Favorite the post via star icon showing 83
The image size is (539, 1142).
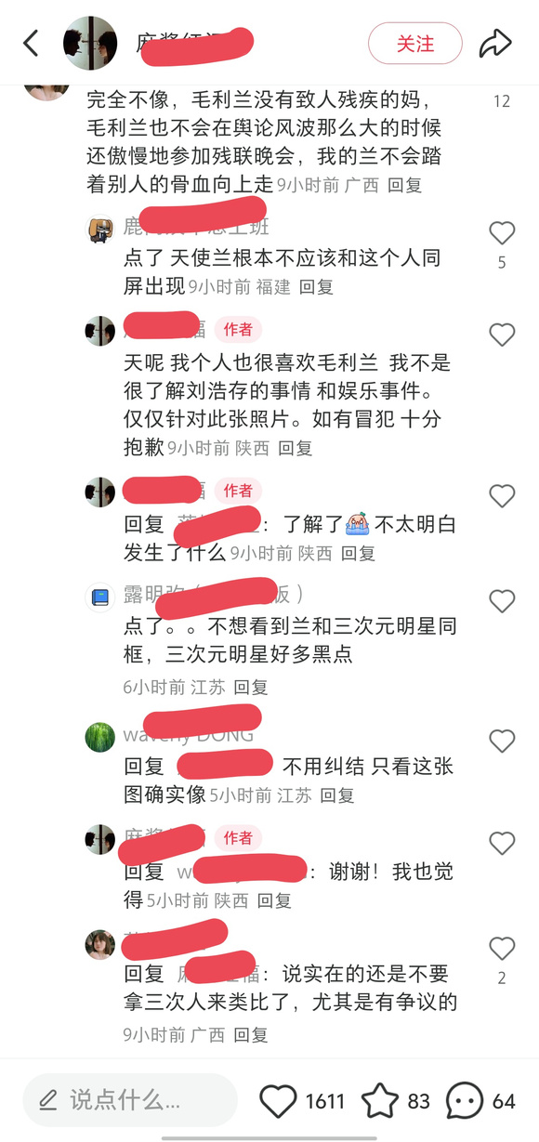(379, 1101)
